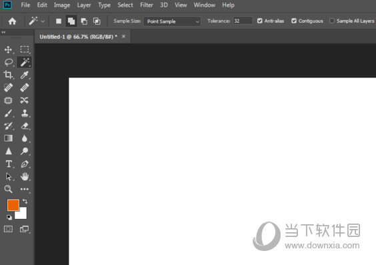Open the Filter menu
The width and height of the screenshot is (376, 265).
(146, 5)
